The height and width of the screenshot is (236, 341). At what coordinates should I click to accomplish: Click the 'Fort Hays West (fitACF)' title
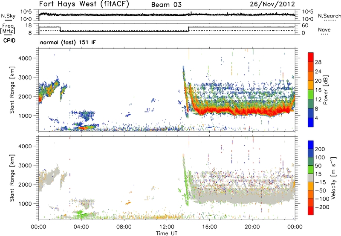84,4
